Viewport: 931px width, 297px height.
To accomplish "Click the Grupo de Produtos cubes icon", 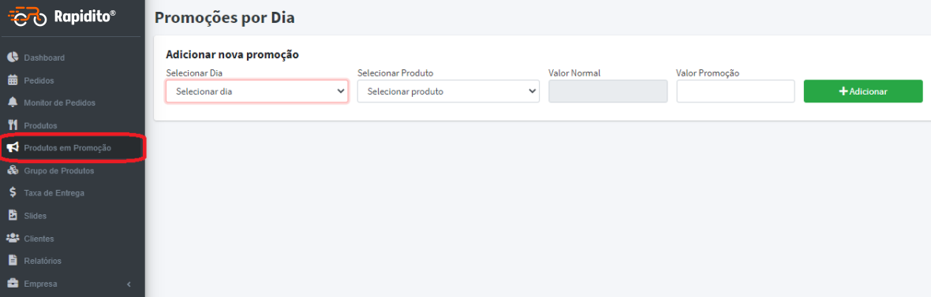I will coord(13,170).
